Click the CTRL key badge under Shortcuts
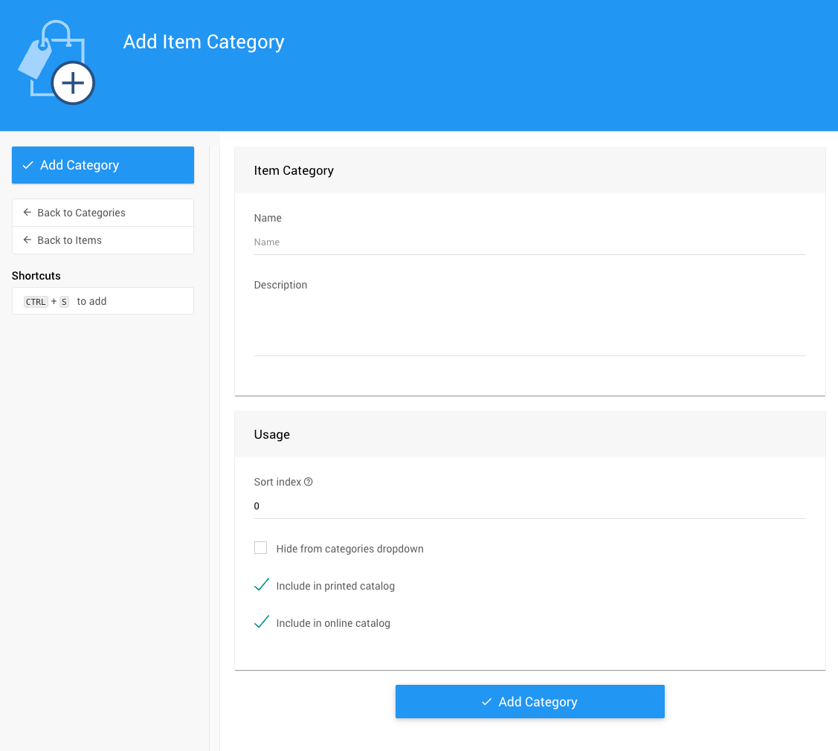The height and width of the screenshot is (751, 838). pos(36,302)
